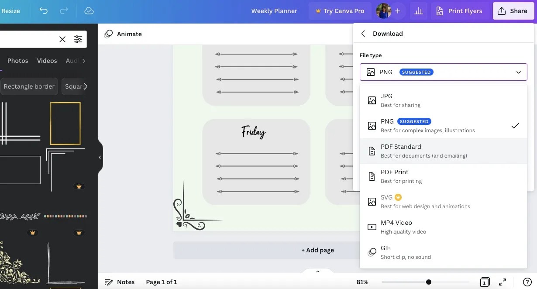Click the undo arrow icon
Screen dimensions: 537x289
[44, 11]
